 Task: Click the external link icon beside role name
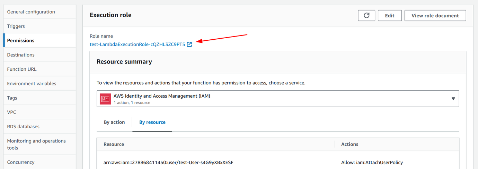point(189,44)
